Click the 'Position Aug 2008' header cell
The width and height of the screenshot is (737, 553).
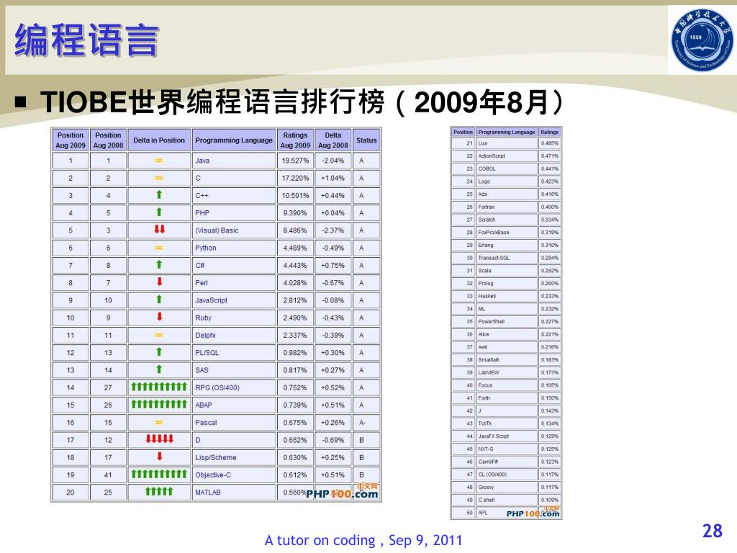pos(108,140)
